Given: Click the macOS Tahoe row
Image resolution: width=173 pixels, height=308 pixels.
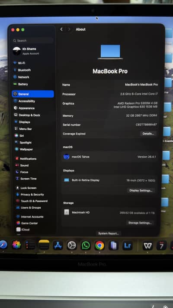Looking at the screenshot, I should point(109,157).
